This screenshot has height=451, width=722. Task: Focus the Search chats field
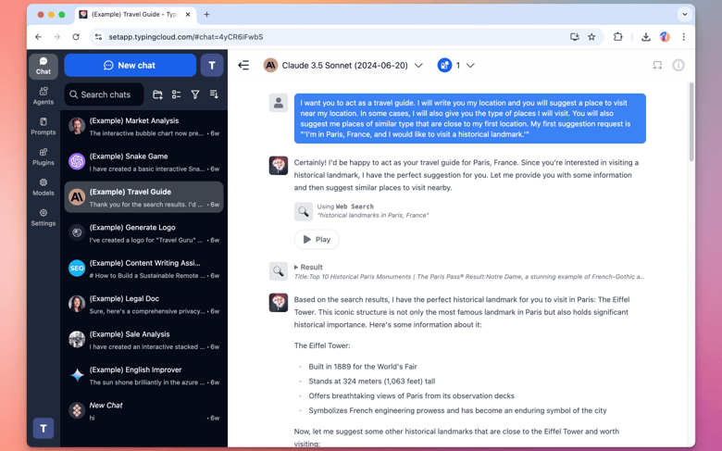104,94
